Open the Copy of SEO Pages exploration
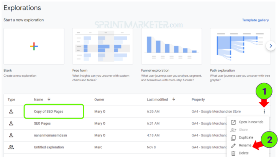Screen dimensions: 279x163 pyautogui.click(x=49, y=112)
